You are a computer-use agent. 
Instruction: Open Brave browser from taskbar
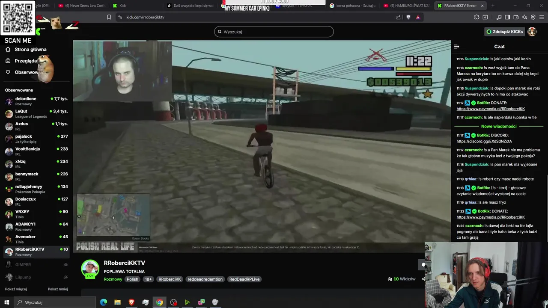[x=131, y=302]
